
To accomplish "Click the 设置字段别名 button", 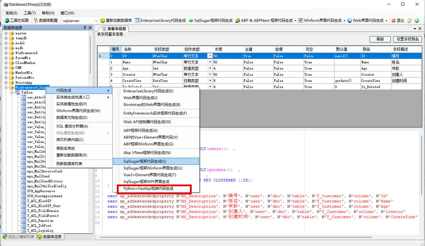I will click(408, 39).
